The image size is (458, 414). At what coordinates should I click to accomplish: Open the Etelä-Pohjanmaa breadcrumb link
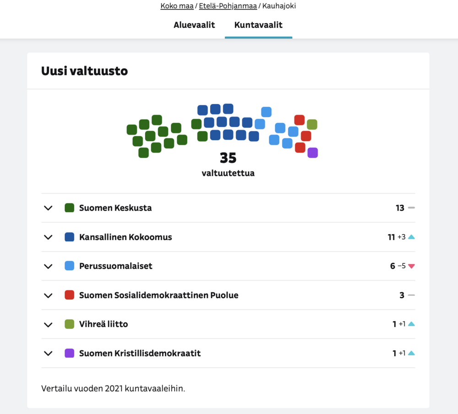coord(228,6)
